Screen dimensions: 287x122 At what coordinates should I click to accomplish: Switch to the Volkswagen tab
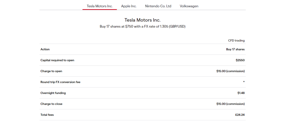click(x=189, y=6)
